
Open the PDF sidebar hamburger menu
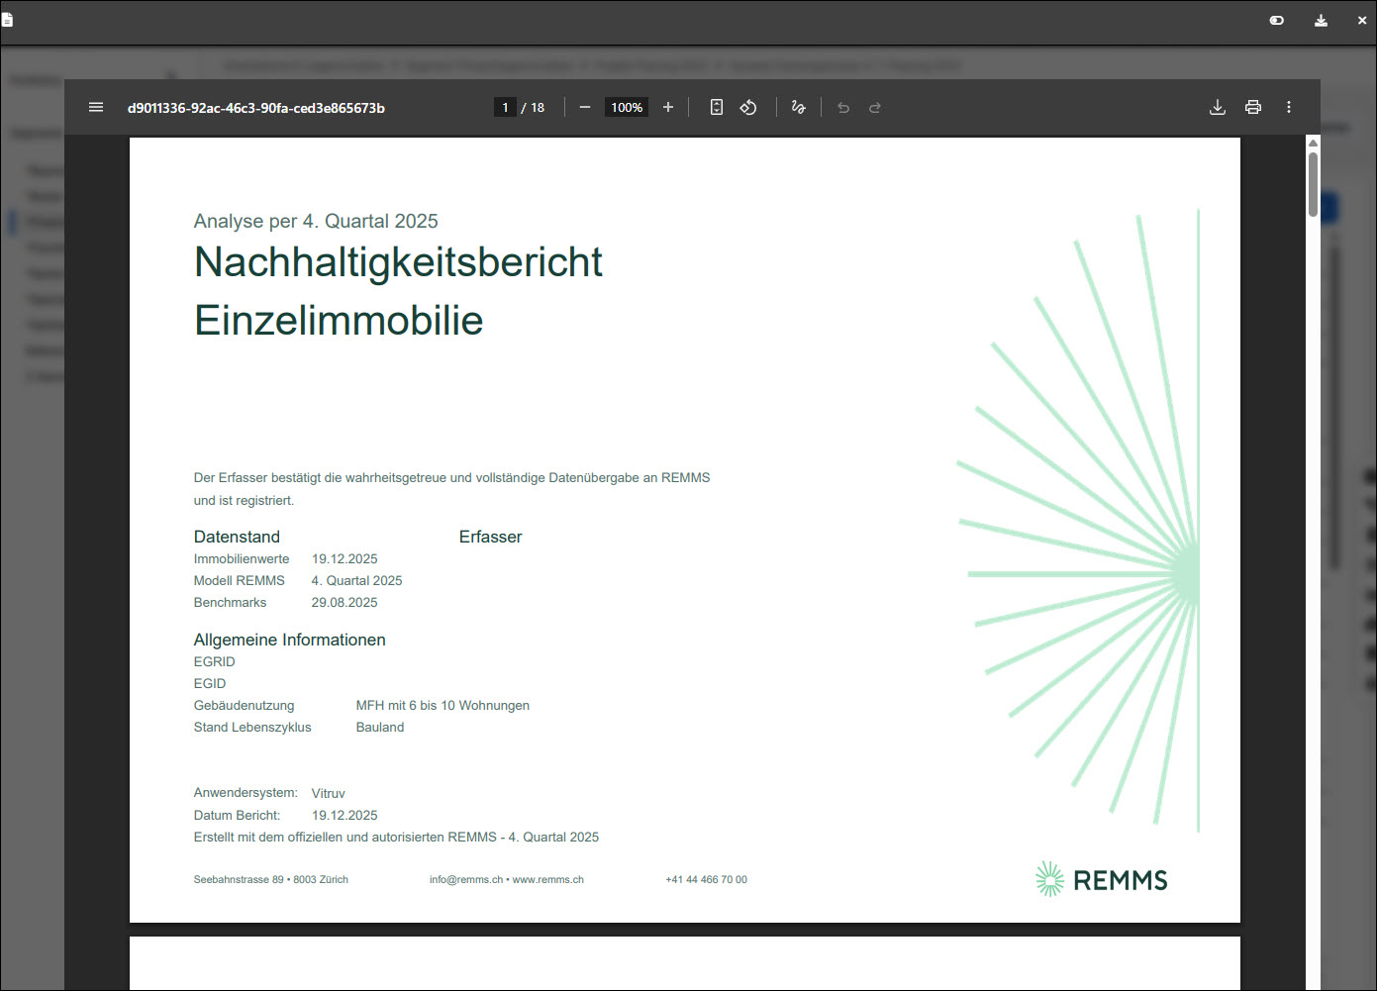pos(96,107)
